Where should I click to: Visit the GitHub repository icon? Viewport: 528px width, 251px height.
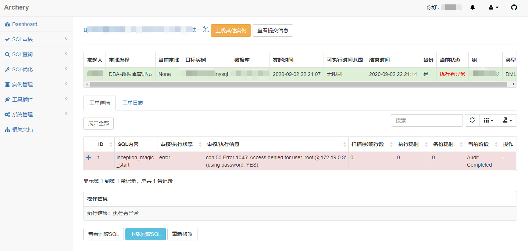tap(514, 7)
